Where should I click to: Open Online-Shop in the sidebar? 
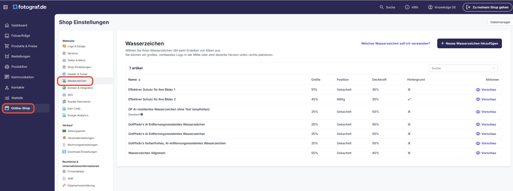point(20,108)
